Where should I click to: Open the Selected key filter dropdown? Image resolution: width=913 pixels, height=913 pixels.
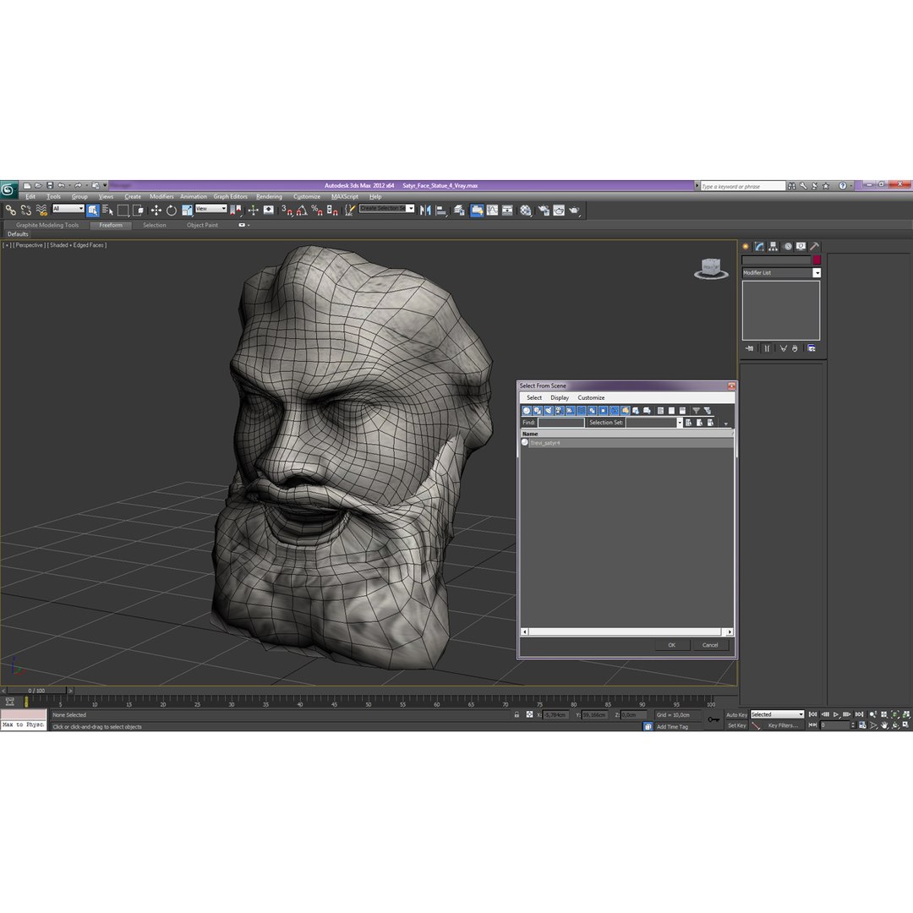[x=777, y=714]
